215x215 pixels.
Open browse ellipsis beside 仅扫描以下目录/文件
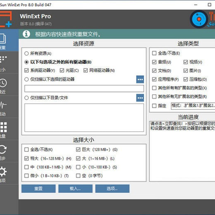coord(140,98)
